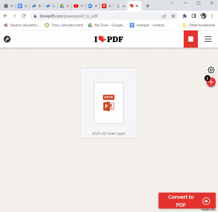Open the tools wrench icon on the left
This screenshot has width=218, height=212.
(x=7, y=39)
